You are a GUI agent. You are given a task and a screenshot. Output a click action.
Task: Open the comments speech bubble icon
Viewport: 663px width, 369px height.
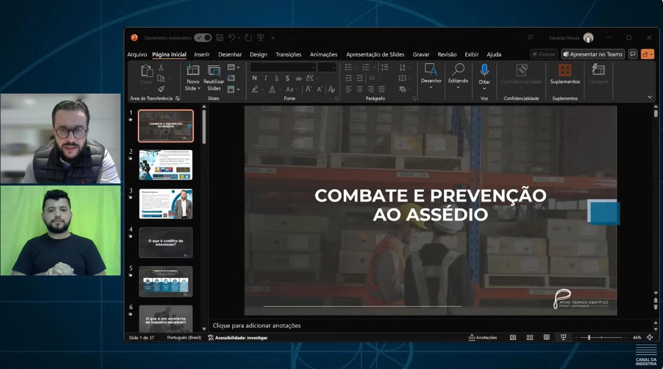[633, 54]
